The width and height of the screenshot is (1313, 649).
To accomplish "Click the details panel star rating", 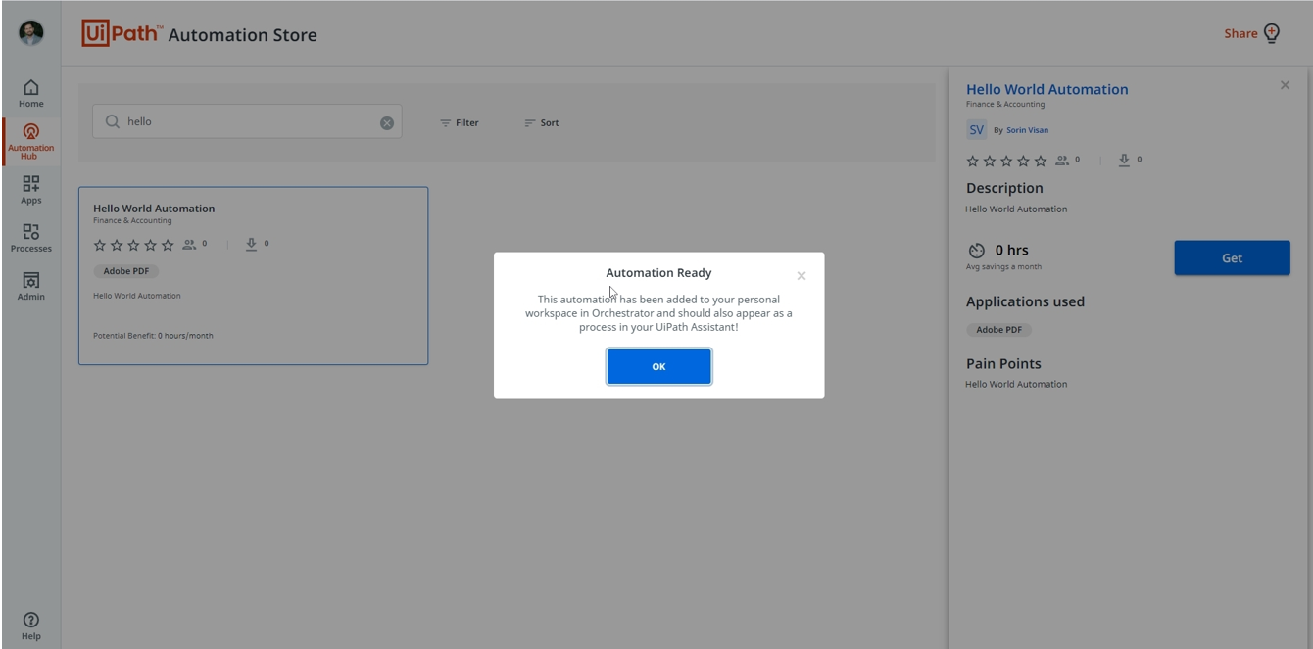I will [1006, 161].
